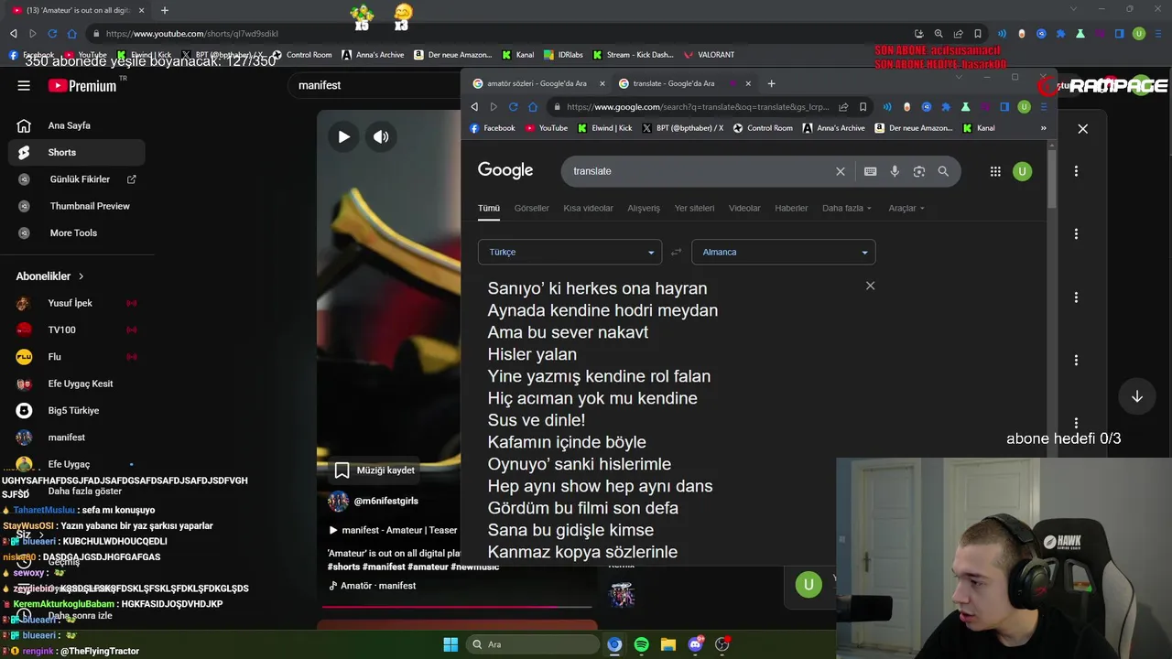
Task: Switch to amatör sözleri browser tab
Action: coord(536,83)
